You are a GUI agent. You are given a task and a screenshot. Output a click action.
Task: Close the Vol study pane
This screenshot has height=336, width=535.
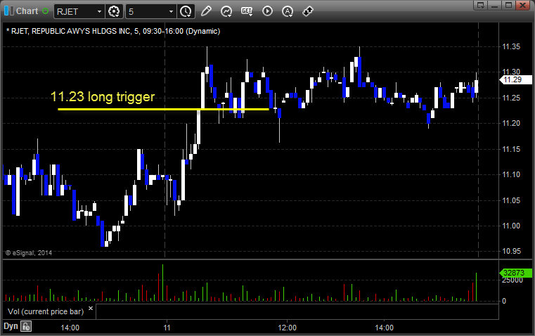91,309
